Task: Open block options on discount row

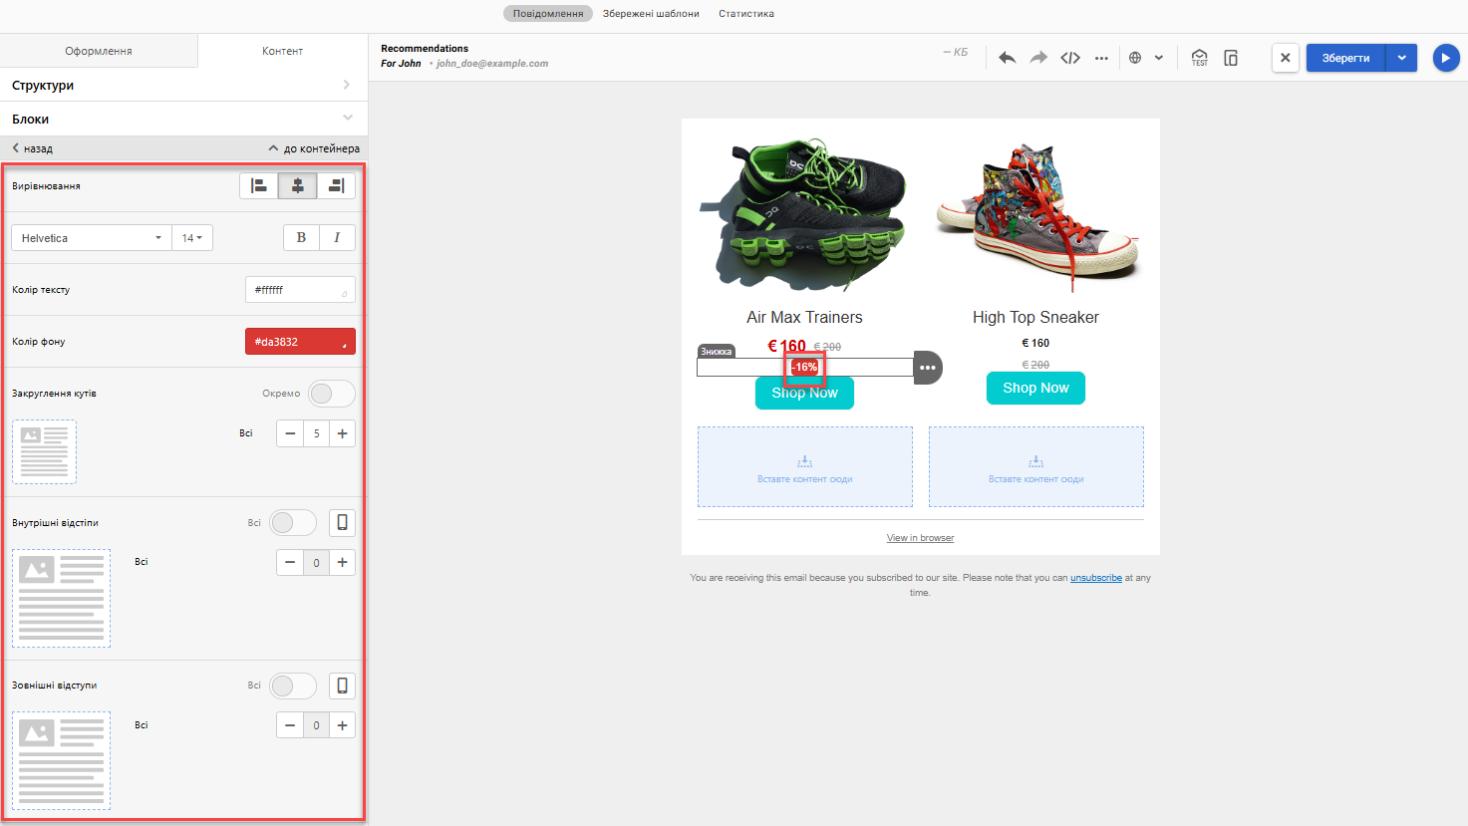Action: (x=928, y=368)
